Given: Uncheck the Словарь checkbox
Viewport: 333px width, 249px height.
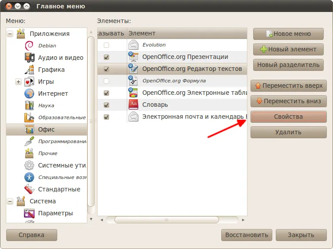Looking at the screenshot, I should [x=106, y=105].
